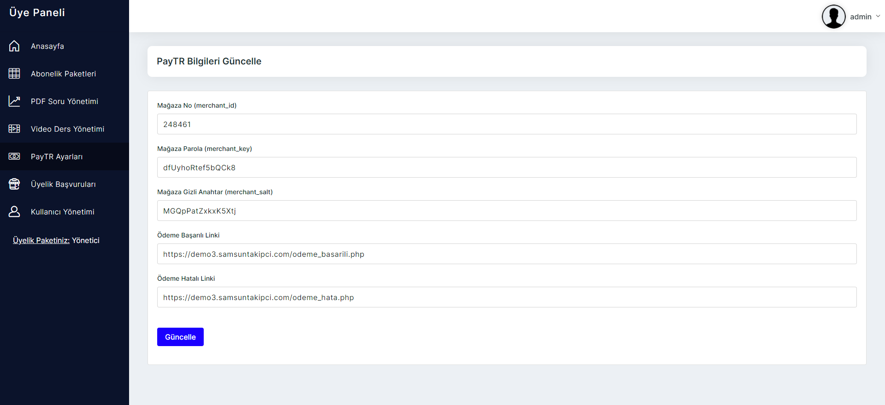Click the Üyelik Başvuruları store icon
Screen dimensions: 885x405
tap(14, 184)
